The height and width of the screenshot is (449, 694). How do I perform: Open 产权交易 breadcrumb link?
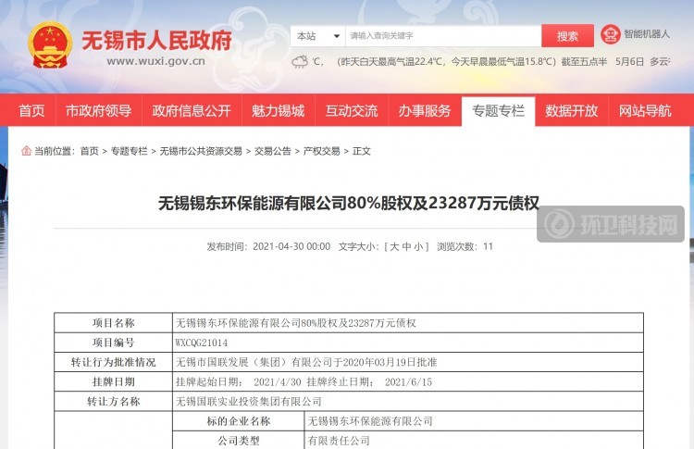point(321,151)
